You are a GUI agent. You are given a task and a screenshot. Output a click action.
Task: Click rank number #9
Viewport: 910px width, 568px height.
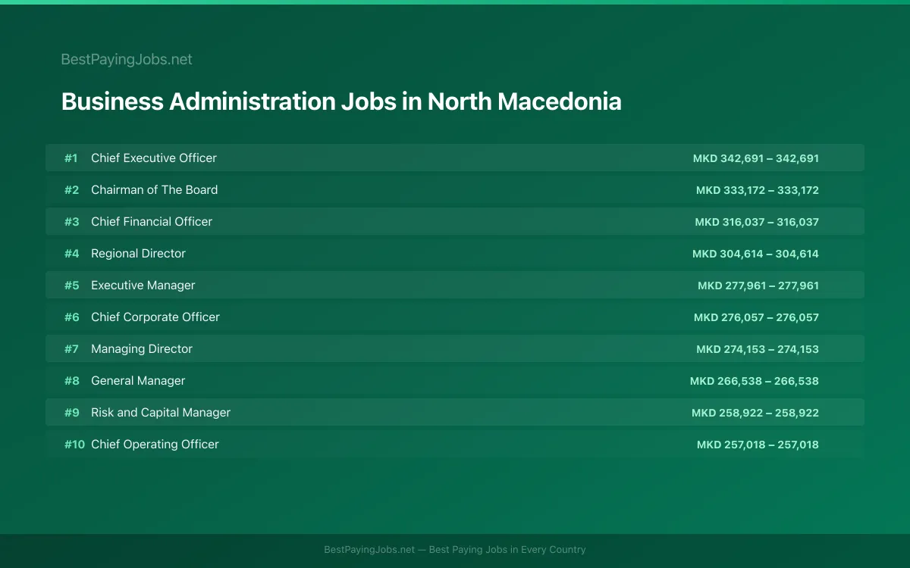(71, 413)
